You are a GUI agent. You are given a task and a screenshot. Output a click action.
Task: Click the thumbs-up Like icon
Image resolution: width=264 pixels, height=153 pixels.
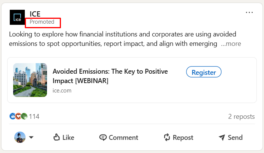click(x=56, y=137)
